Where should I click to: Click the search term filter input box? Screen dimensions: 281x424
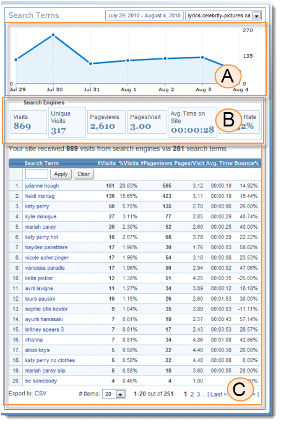coord(37,174)
